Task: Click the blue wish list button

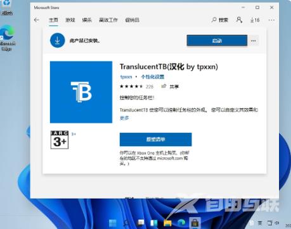Action: coord(155,139)
